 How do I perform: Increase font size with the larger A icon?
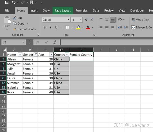pyautogui.click(x=86, y=20)
